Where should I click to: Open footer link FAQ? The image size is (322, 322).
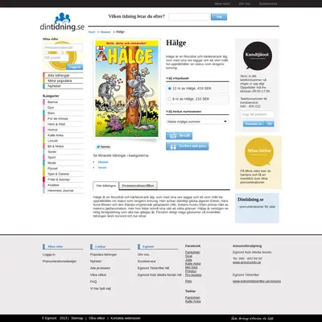click(93, 282)
